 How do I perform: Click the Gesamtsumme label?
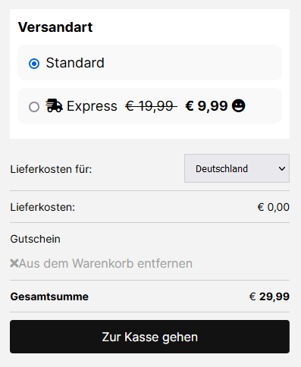[49, 296]
